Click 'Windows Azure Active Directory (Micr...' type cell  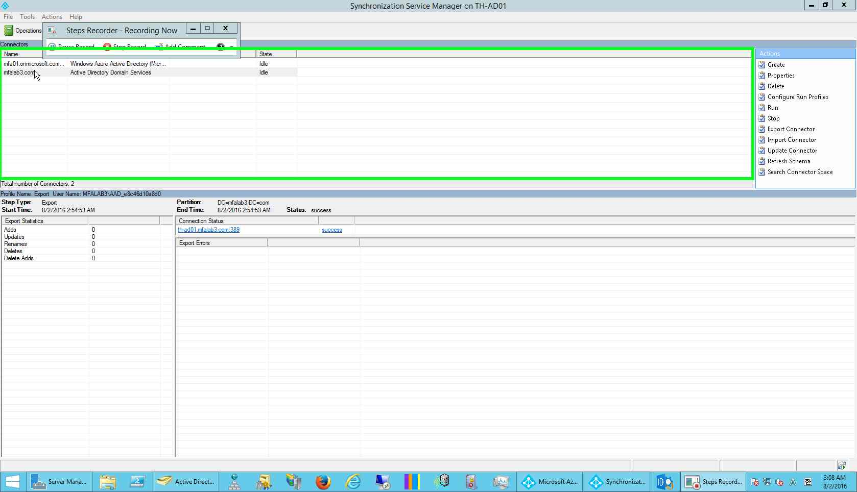point(118,64)
